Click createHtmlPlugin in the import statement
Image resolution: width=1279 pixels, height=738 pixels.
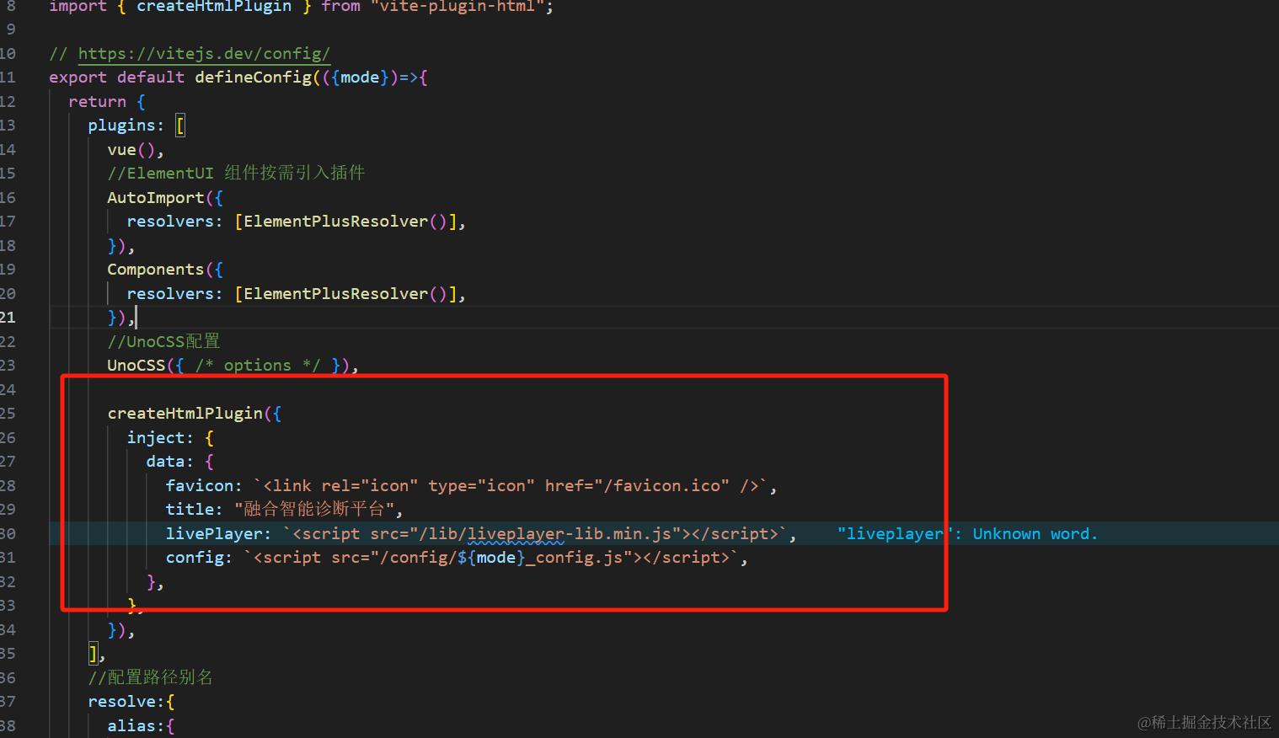(214, 7)
